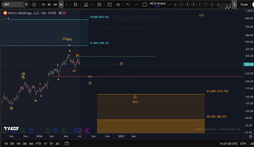Click the Trade button
This screenshot has height=147, width=254.
[244, 4]
